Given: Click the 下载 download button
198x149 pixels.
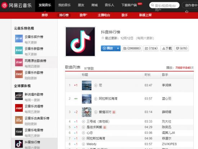Looking at the screenshot, I should pos(167,48).
